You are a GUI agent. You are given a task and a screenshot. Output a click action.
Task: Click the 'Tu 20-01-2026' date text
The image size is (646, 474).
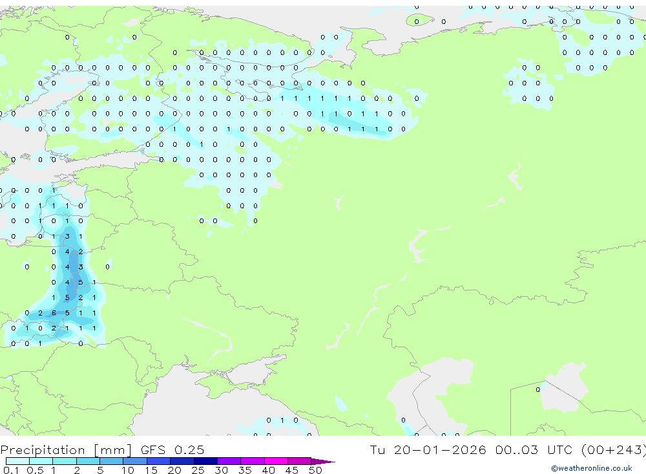click(x=428, y=449)
